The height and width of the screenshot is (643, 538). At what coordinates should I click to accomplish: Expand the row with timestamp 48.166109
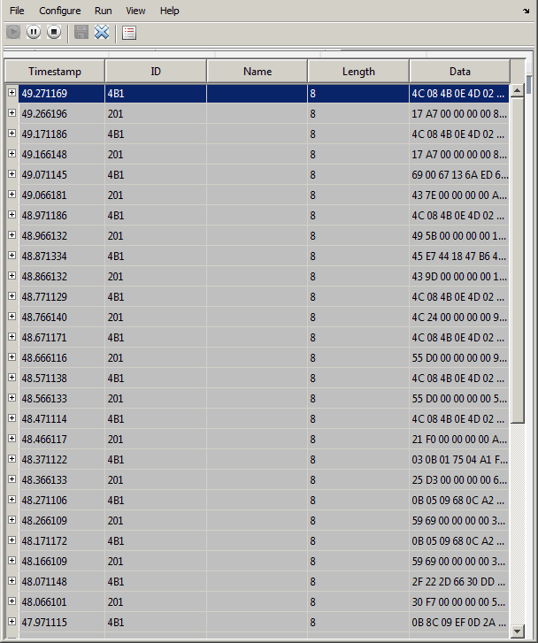(12, 561)
